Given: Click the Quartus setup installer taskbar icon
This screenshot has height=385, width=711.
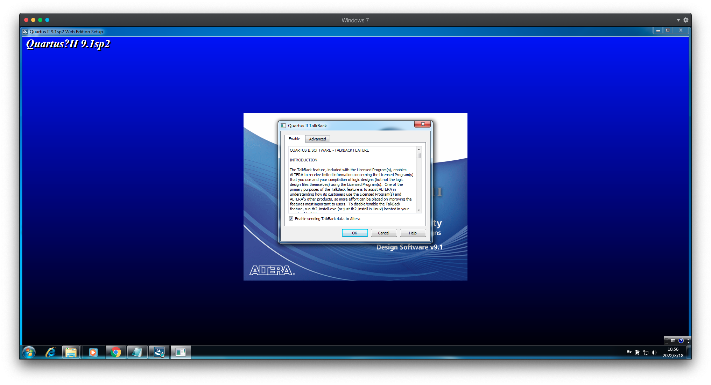Looking at the screenshot, I should click(159, 352).
